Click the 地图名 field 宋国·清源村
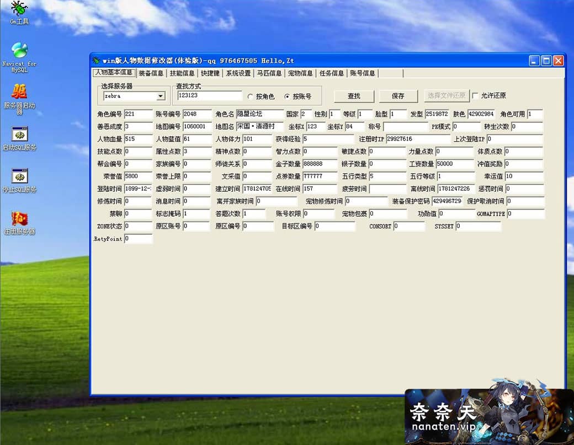This screenshot has width=574, height=445. (259, 126)
